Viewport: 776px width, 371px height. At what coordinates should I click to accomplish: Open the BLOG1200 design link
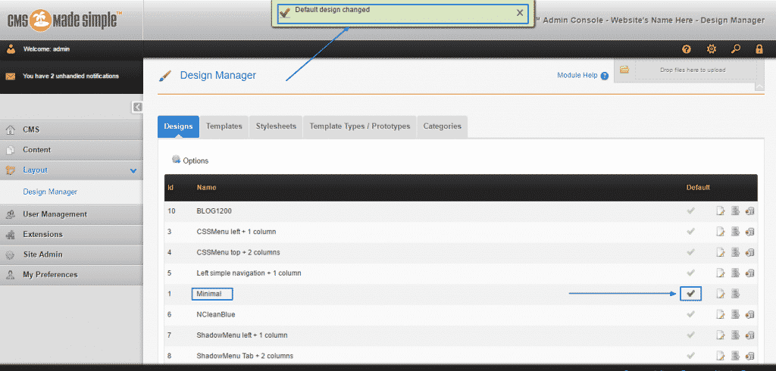click(x=214, y=211)
